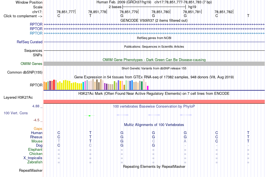Select the Human alignment row label
This screenshot has height=177, width=265.
click(x=37, y=133)
